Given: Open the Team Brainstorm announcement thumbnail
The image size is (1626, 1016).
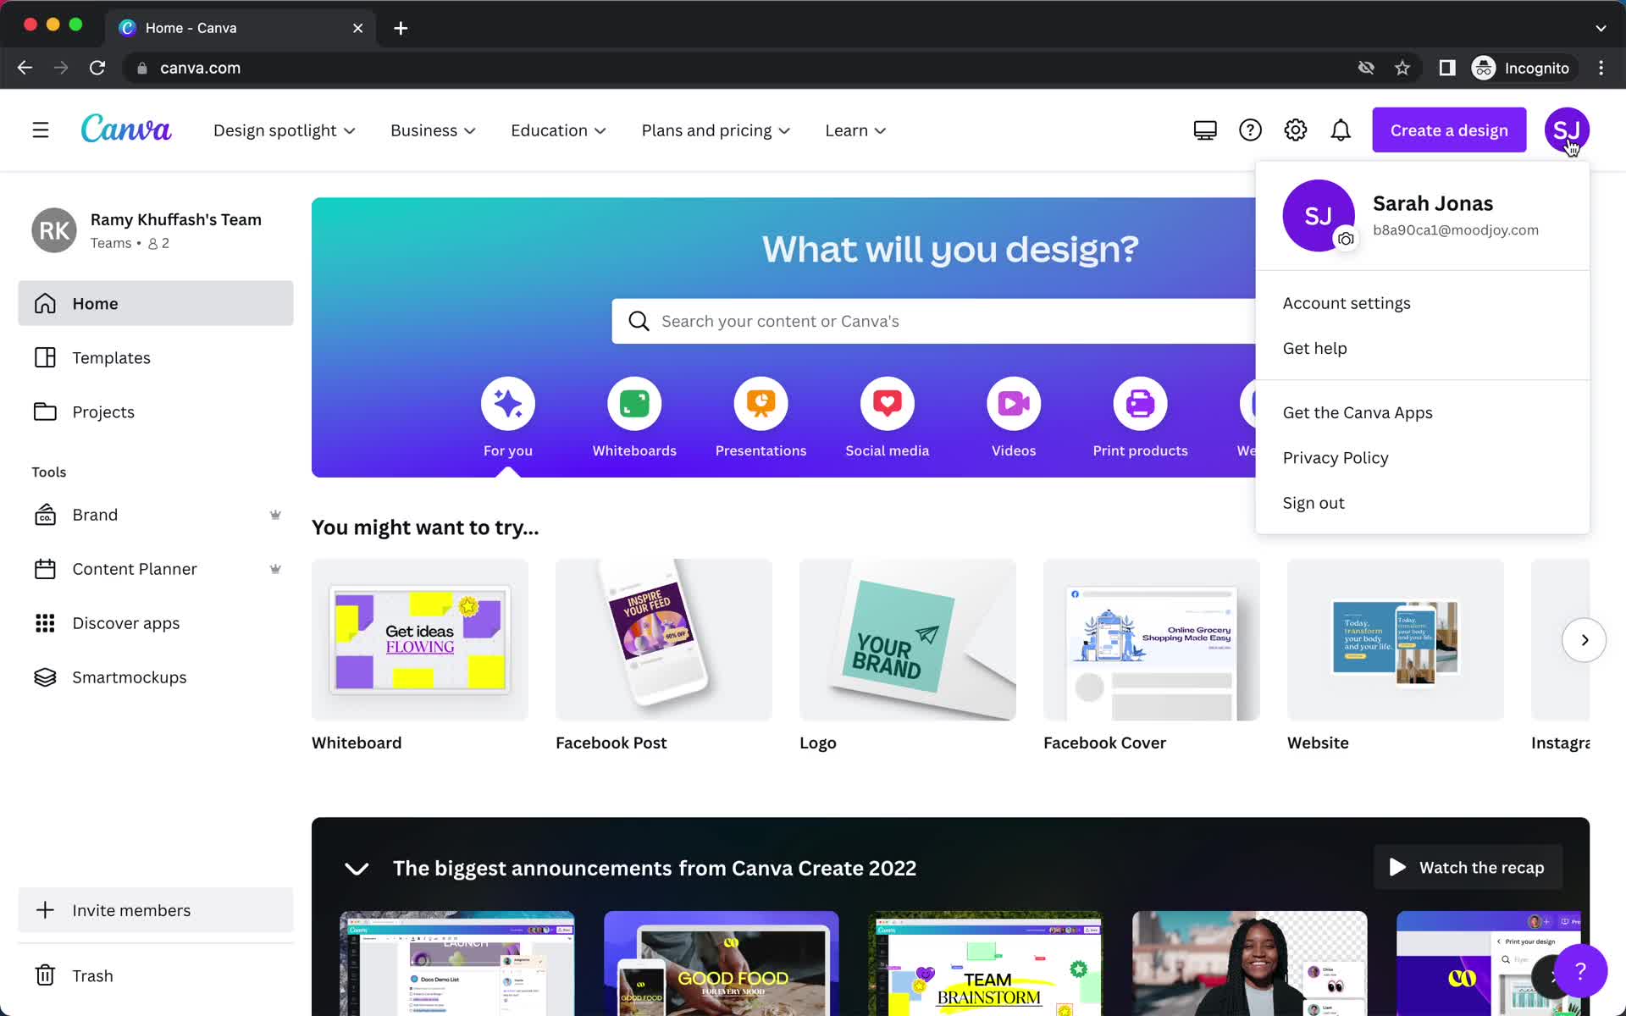Looking at the screenshot, I should [985, 964].
